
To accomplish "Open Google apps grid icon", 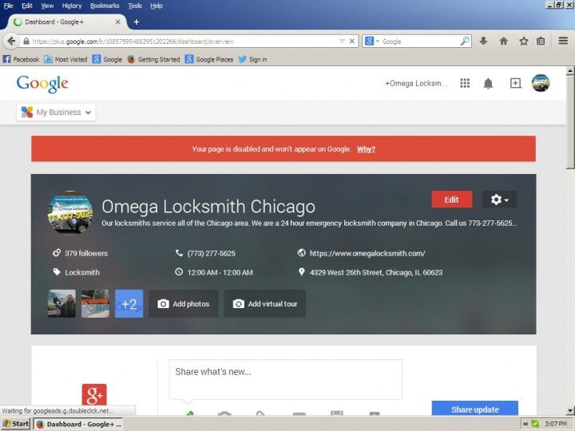I will click(x=465, y=83).
